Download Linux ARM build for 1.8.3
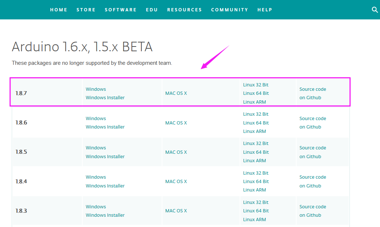This screenshot has width=380, height=227. pyautogui.click(x=254, y=220)
